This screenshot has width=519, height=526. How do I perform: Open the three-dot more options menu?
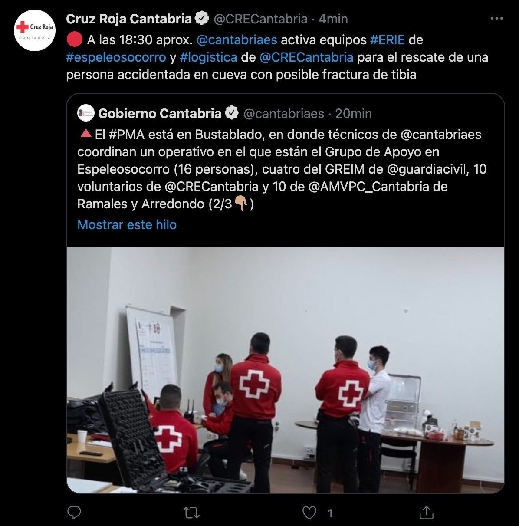(496, 19)
